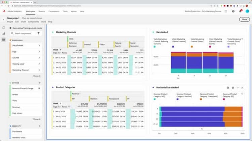Viewport: 252px width, 141px height.
Task: Open the Adobe Production organization switcher
Action: point(203,11)
